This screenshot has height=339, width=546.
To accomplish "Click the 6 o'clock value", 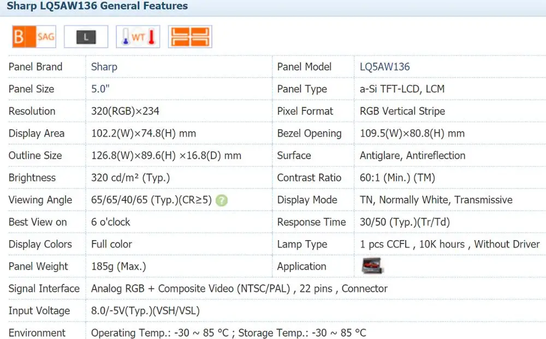I will click(x=111, y=222).
